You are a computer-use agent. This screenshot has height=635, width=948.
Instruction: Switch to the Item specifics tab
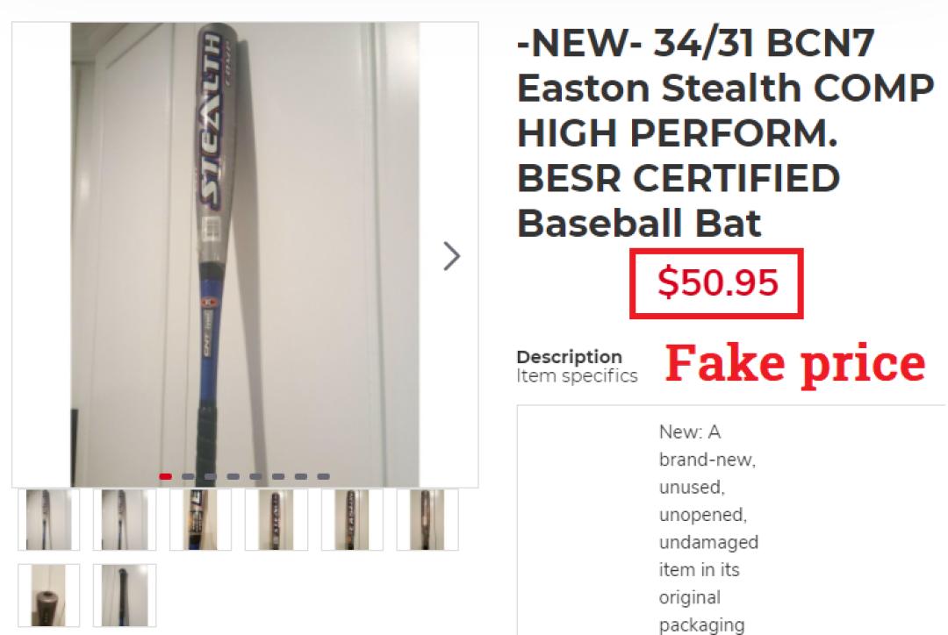(577, 375)
